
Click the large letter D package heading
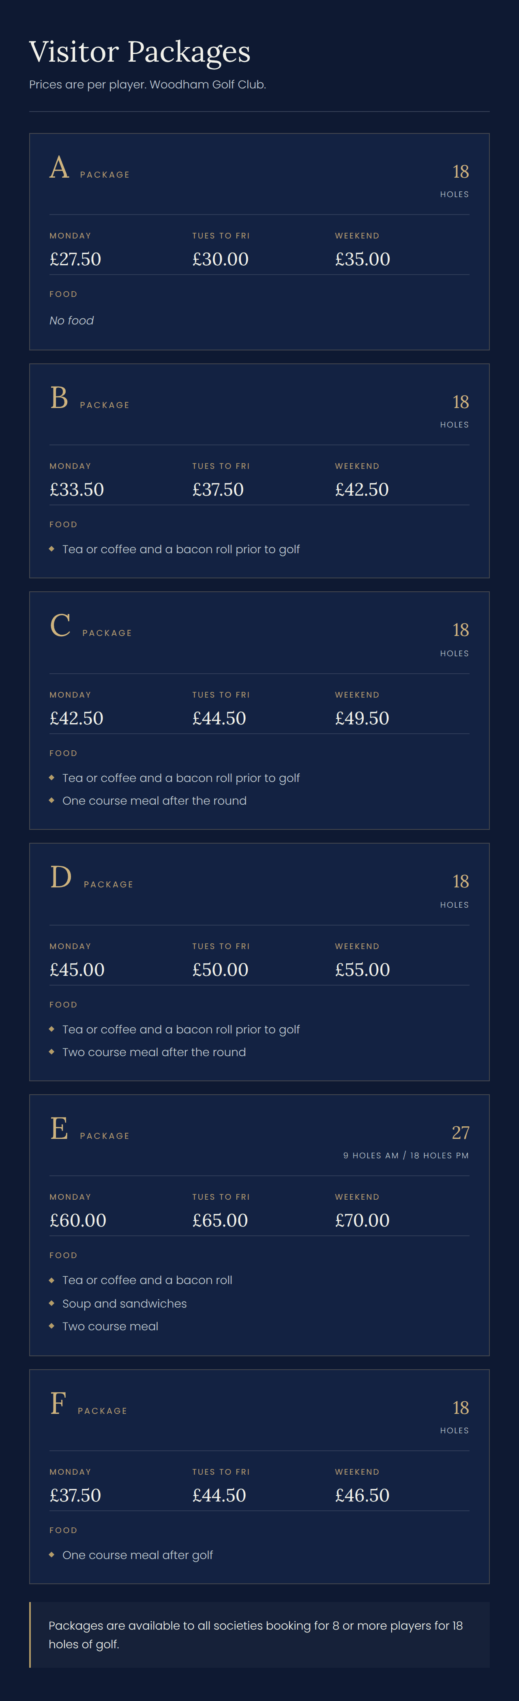coord(61,878)
